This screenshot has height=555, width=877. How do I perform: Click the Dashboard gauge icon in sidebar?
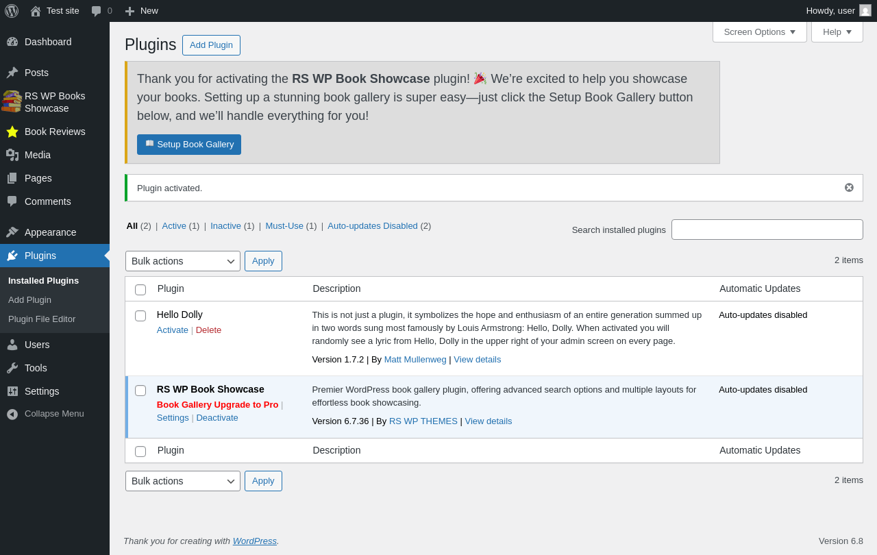pyautogui.click(x=12, y=42)
